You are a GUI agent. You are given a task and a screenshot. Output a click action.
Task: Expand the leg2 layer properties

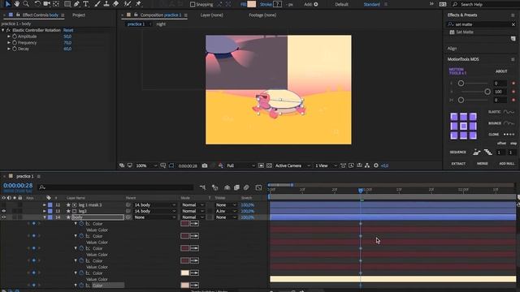[x=44, y=211]
